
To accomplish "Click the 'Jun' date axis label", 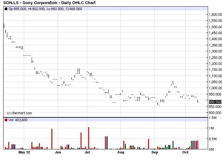I will tap(58, 152).
